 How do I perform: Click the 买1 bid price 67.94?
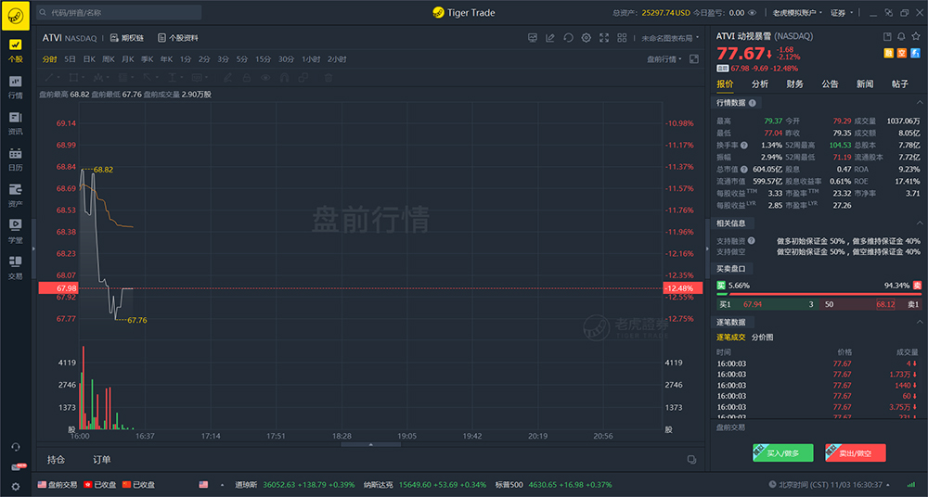pyautogui.click(x=753, y=305)
